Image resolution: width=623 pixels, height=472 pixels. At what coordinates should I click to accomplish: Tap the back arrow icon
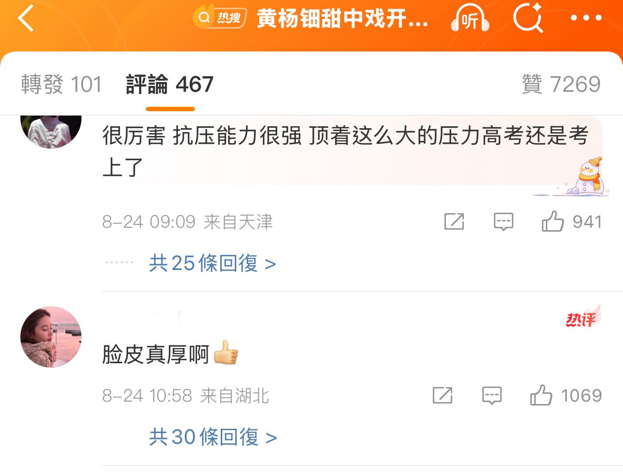[x=26, y=18]
